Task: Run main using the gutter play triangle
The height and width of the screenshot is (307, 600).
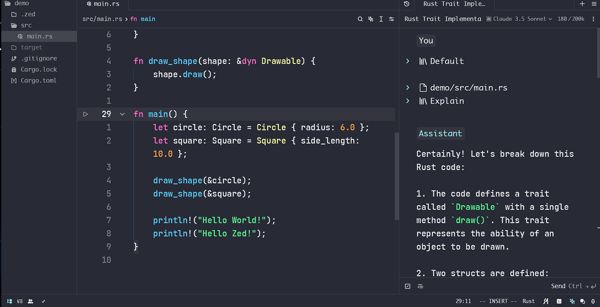Action: click(86, 114)
